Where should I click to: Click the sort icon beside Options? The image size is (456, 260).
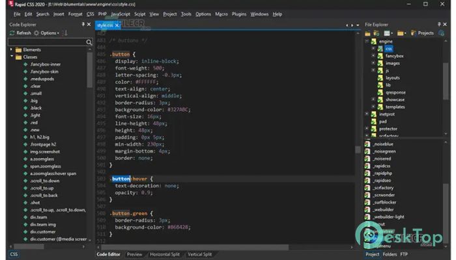(x=65, y=33)
